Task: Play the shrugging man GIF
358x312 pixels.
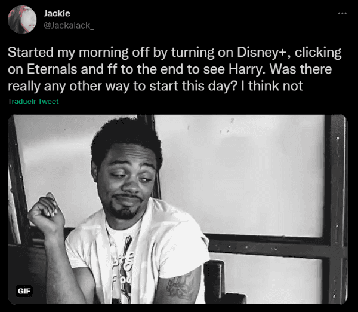Action: coord(178,209)
